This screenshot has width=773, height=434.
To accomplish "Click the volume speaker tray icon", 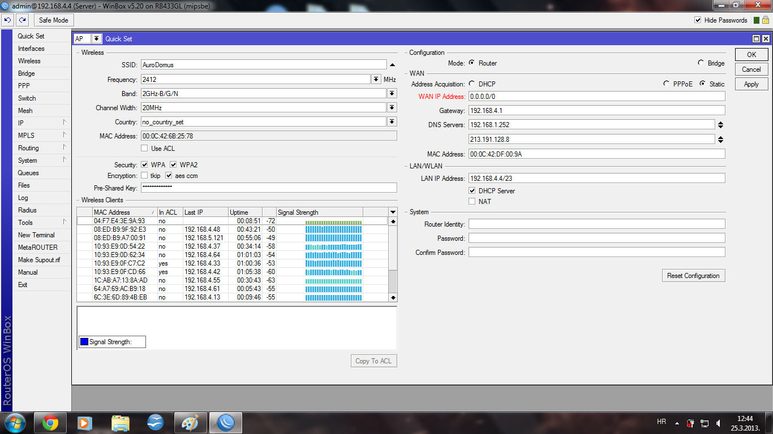I will tap(719, 423).
